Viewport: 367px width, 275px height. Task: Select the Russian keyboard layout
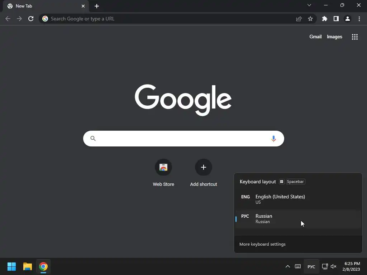pos(298,219)
